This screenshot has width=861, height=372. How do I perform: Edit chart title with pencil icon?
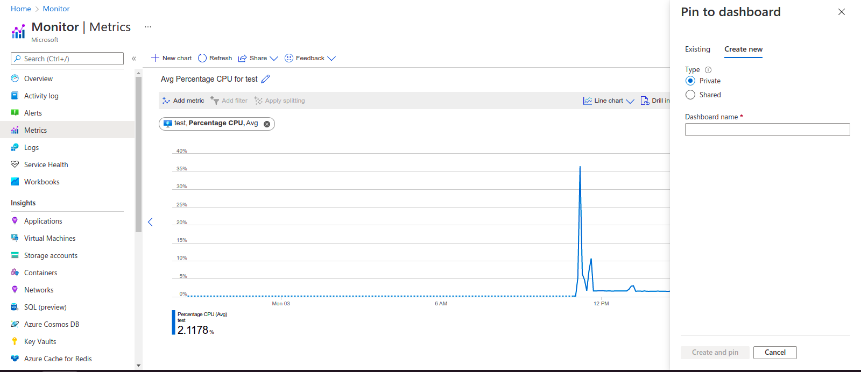[265, 79]
